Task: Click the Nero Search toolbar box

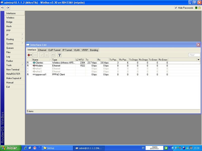Action: [x=155, y=148]
